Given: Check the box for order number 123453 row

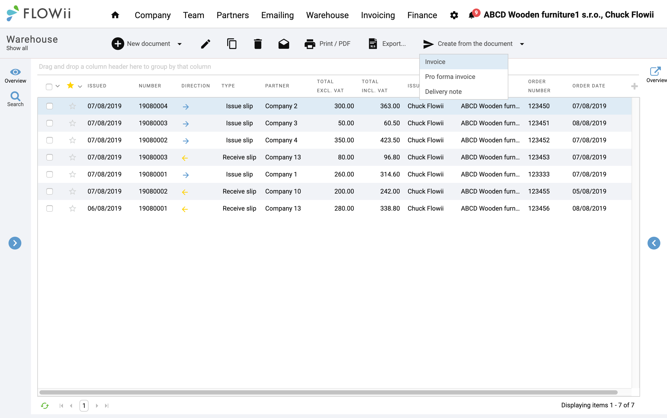Looking at the screenshot, I should point(50,157).
